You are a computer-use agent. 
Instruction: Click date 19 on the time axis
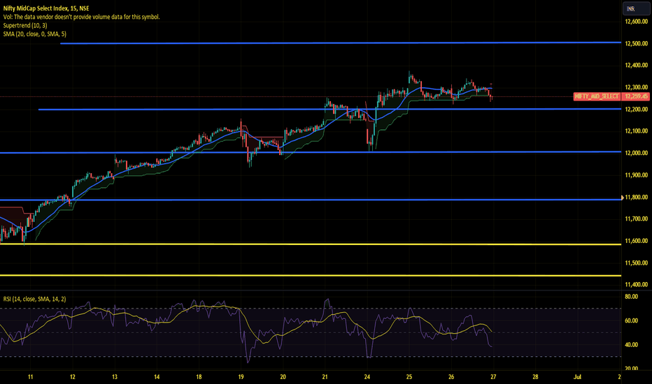241,377
